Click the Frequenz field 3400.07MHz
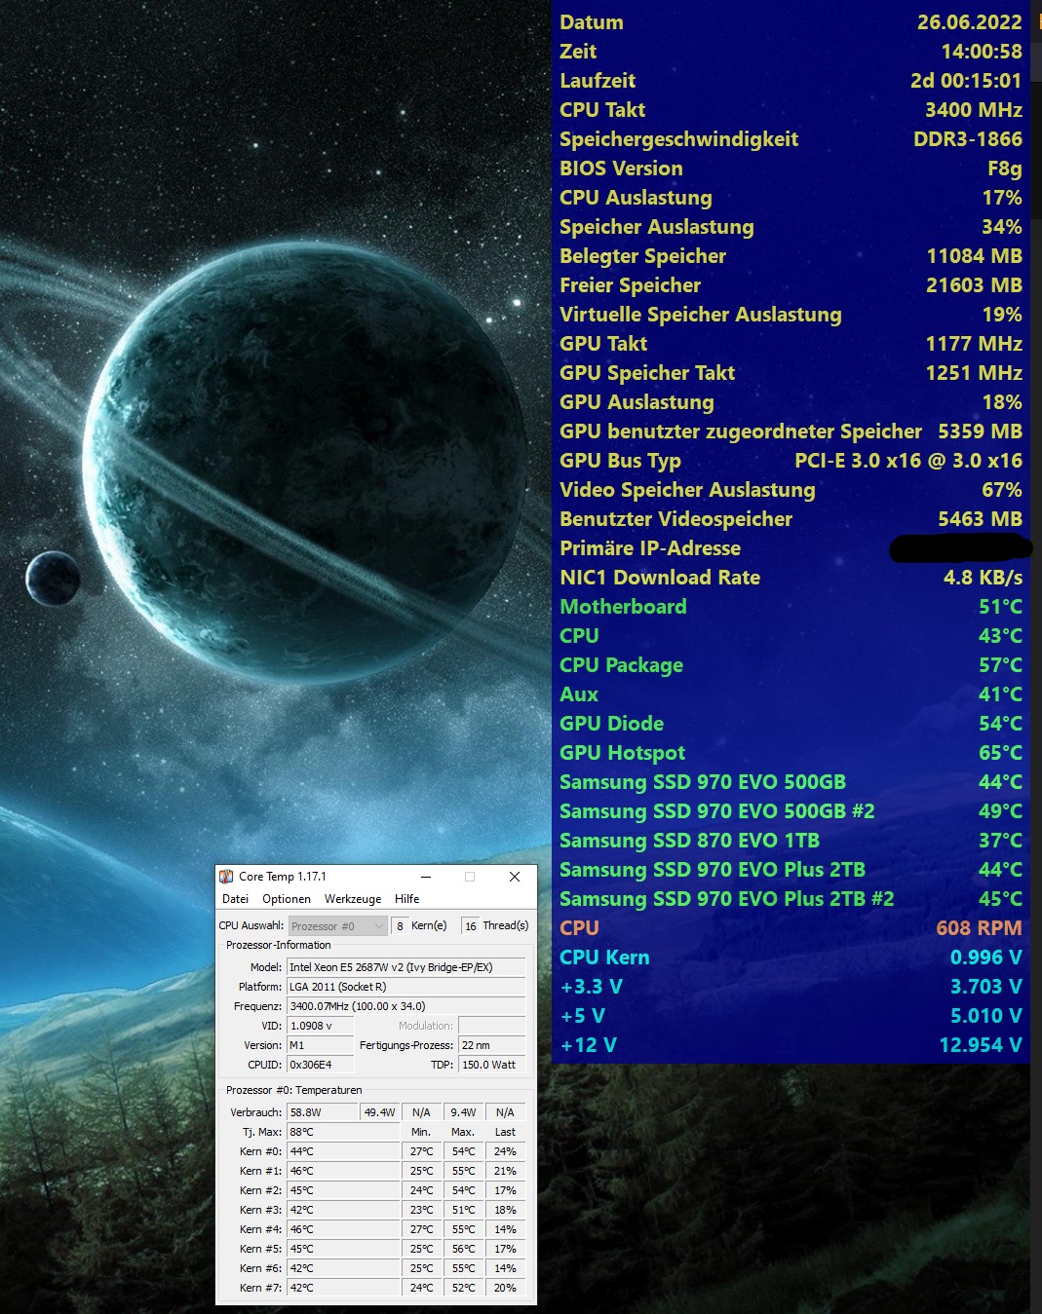The height and width of the screenshot is (1314, 1042). pos(406,1006)
